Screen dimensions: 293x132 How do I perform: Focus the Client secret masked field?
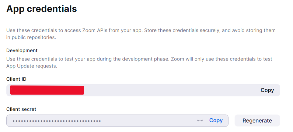117,121
